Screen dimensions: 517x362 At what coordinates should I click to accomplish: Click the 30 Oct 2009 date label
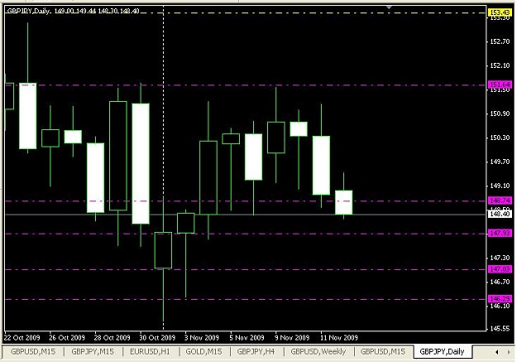click(x=157, y=337)
